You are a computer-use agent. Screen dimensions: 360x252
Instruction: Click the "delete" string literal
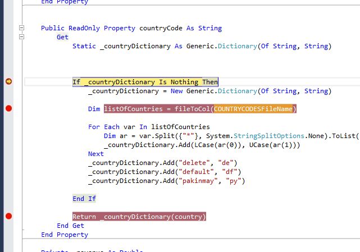[194, 163]
